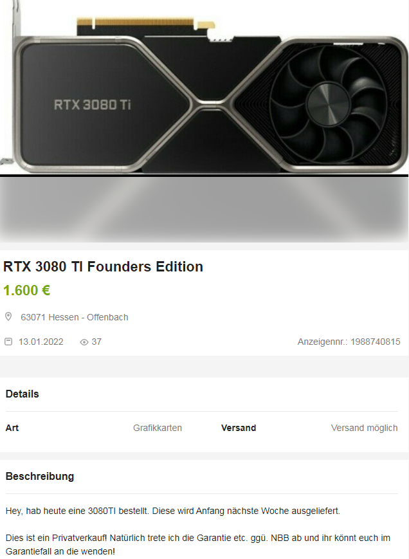Image resolution: width=409 pixels, height=559 pixels.
Task: Click the Grafikkarten category value
Action: pos(158,428)
